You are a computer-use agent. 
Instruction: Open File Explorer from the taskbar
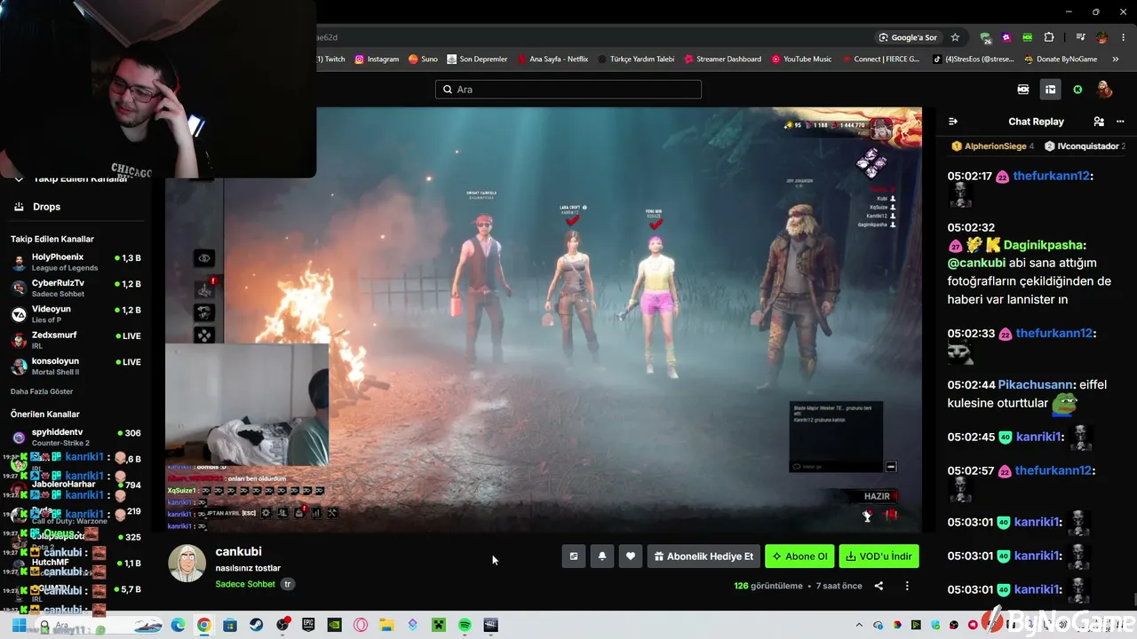(x=386, y=626)
